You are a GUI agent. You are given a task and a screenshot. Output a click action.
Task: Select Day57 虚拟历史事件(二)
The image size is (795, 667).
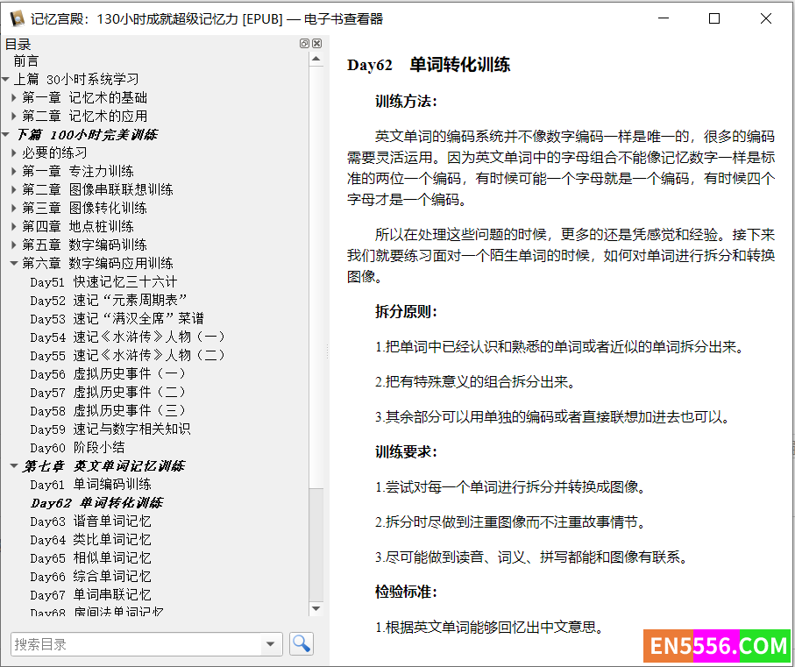point(108,392)
